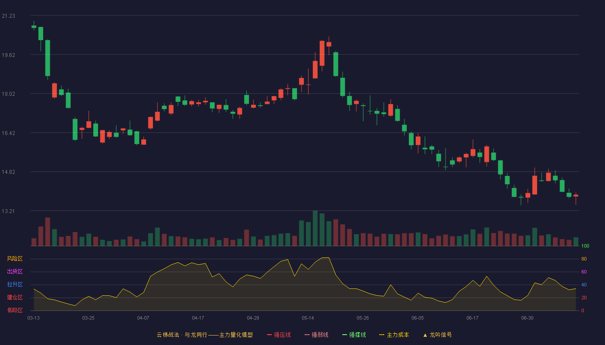
Task: Click the 拉升区 zone label
Action: [15, 285]
